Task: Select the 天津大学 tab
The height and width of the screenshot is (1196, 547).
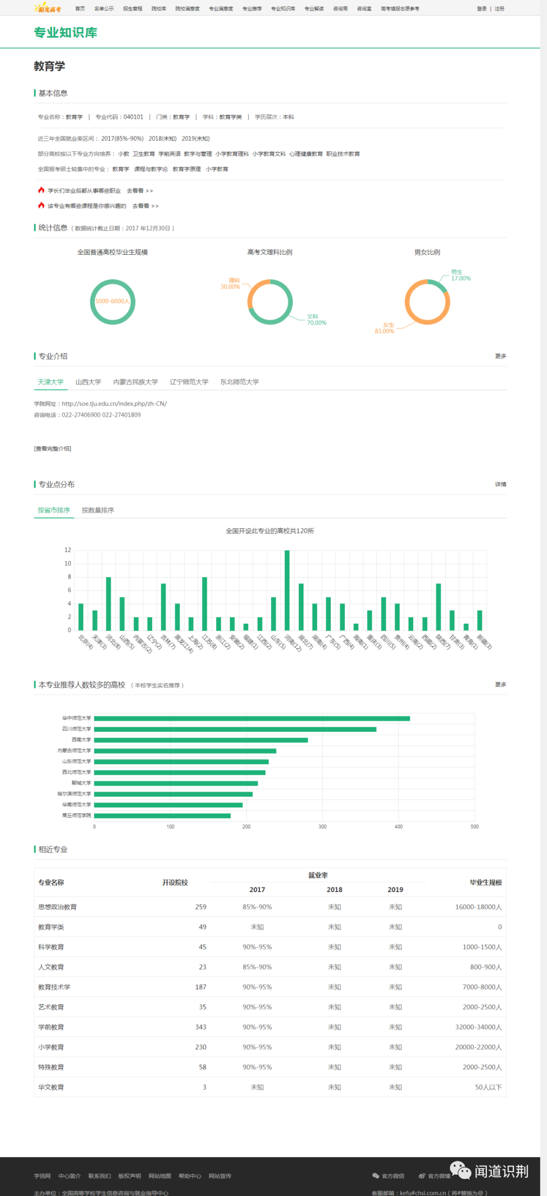Action: [x=51, y=382]
